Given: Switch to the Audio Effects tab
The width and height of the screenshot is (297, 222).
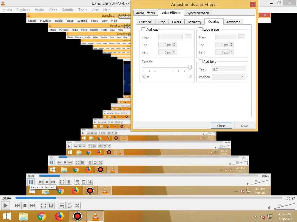Looking at the screenshot, I should tap(146, 13).
